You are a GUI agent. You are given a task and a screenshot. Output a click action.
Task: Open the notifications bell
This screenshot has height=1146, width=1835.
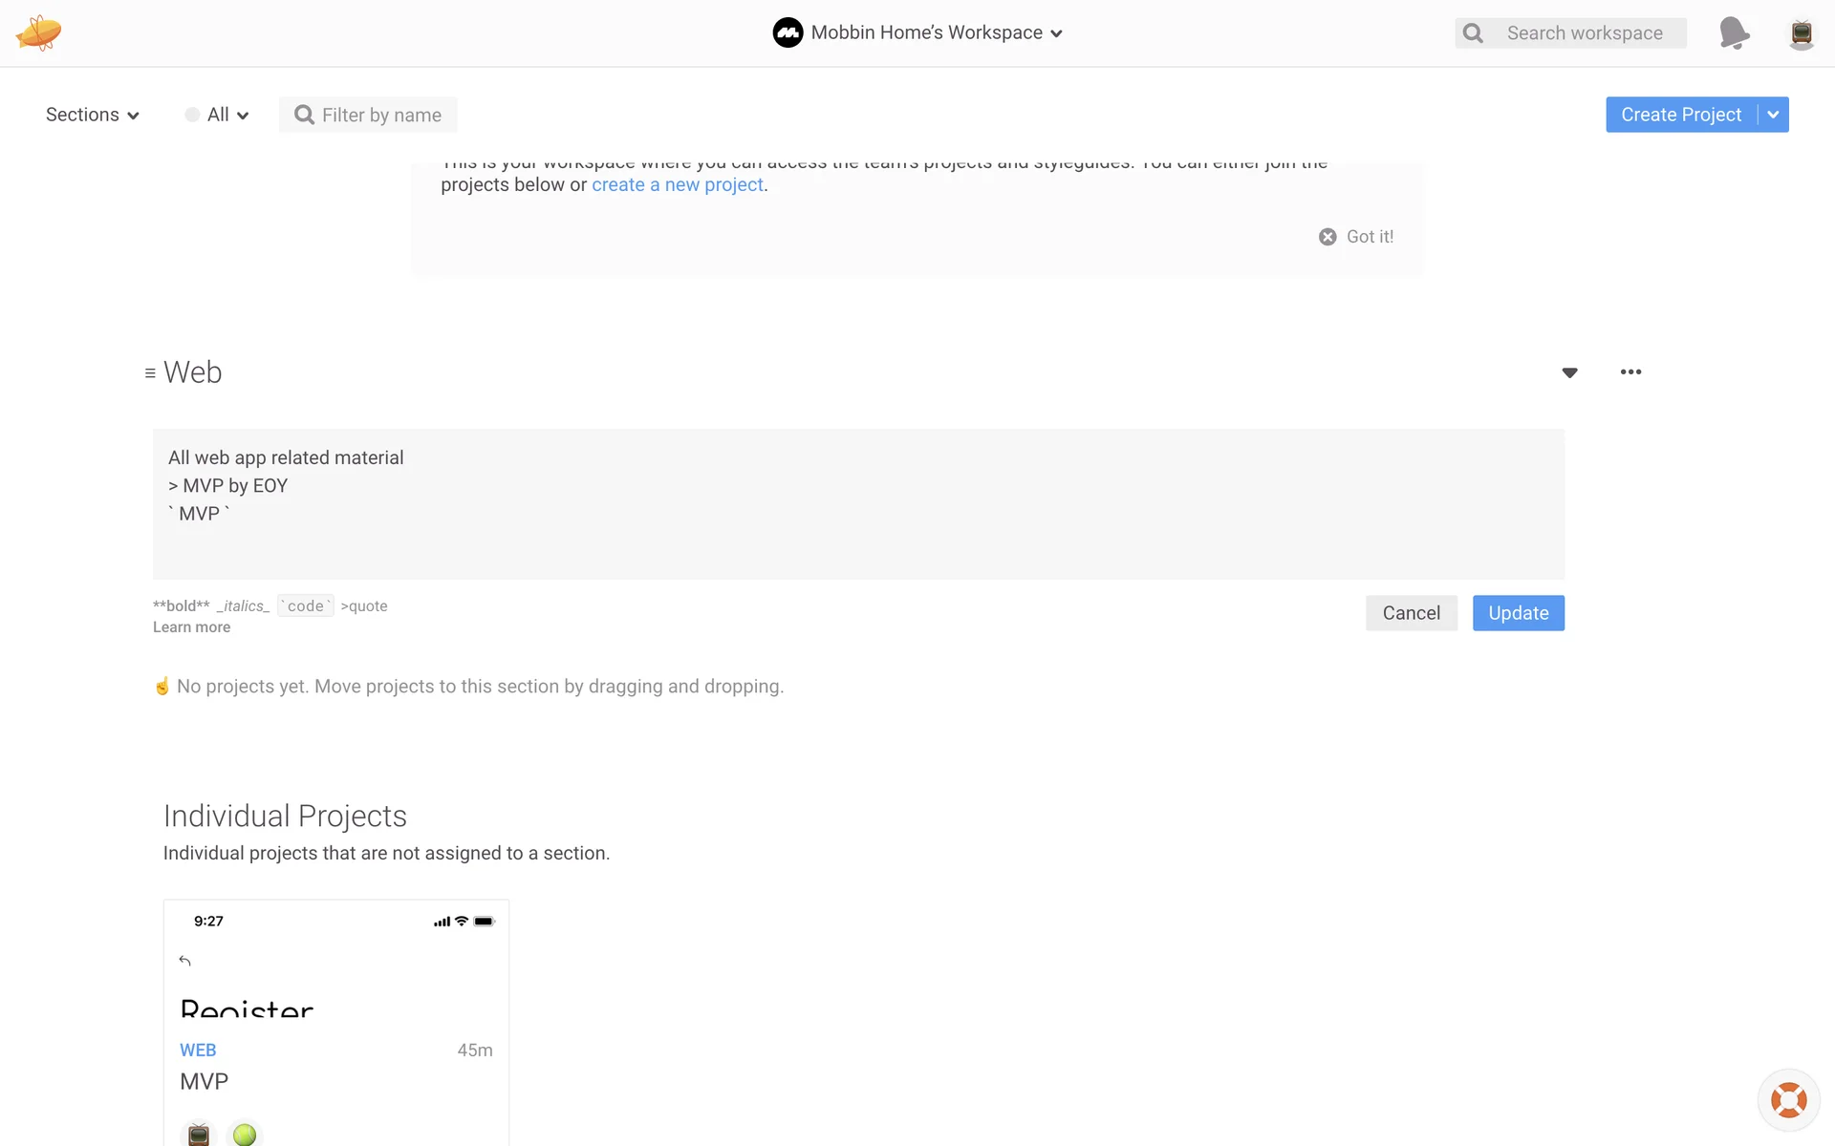1734,32
